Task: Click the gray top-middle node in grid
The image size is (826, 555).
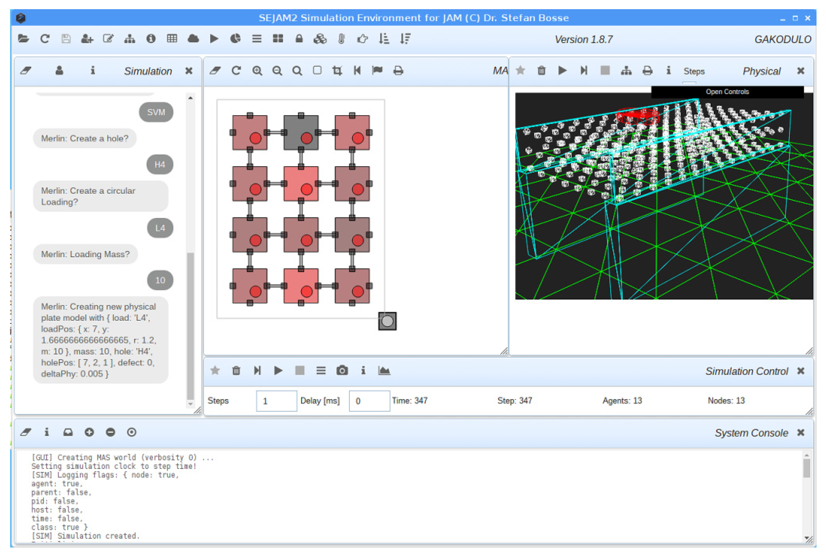Action: [301, 132]
